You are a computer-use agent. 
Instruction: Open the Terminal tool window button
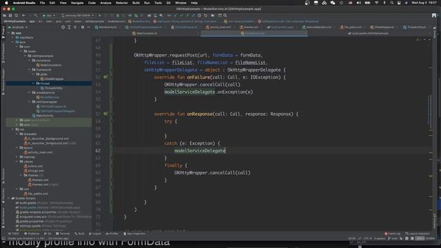[63, 234]
